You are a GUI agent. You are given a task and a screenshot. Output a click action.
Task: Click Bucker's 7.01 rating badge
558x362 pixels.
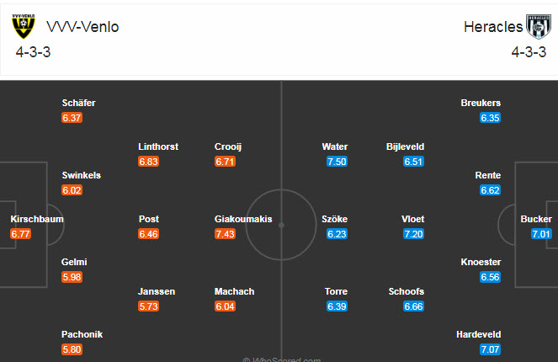541,233
